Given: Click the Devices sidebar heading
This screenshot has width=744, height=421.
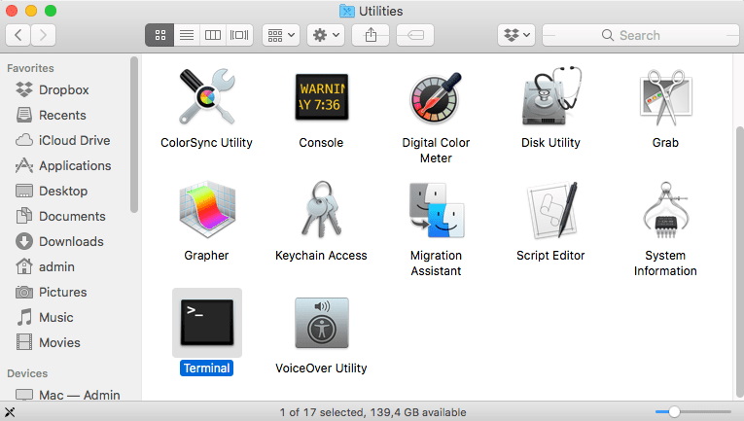Looking at the screenshot, I should (x=27, y=373).
